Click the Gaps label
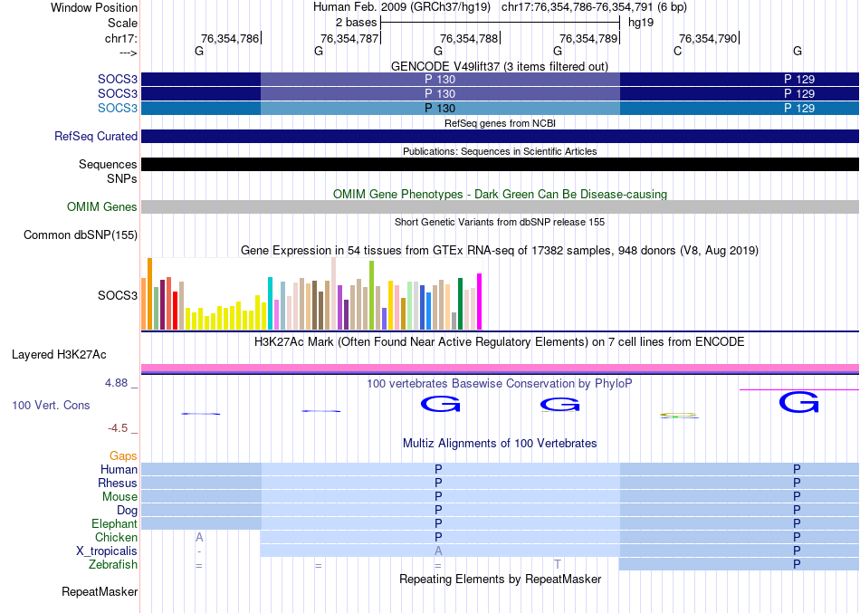The height and width of the screenshot is (613, 860). point(123,455)
